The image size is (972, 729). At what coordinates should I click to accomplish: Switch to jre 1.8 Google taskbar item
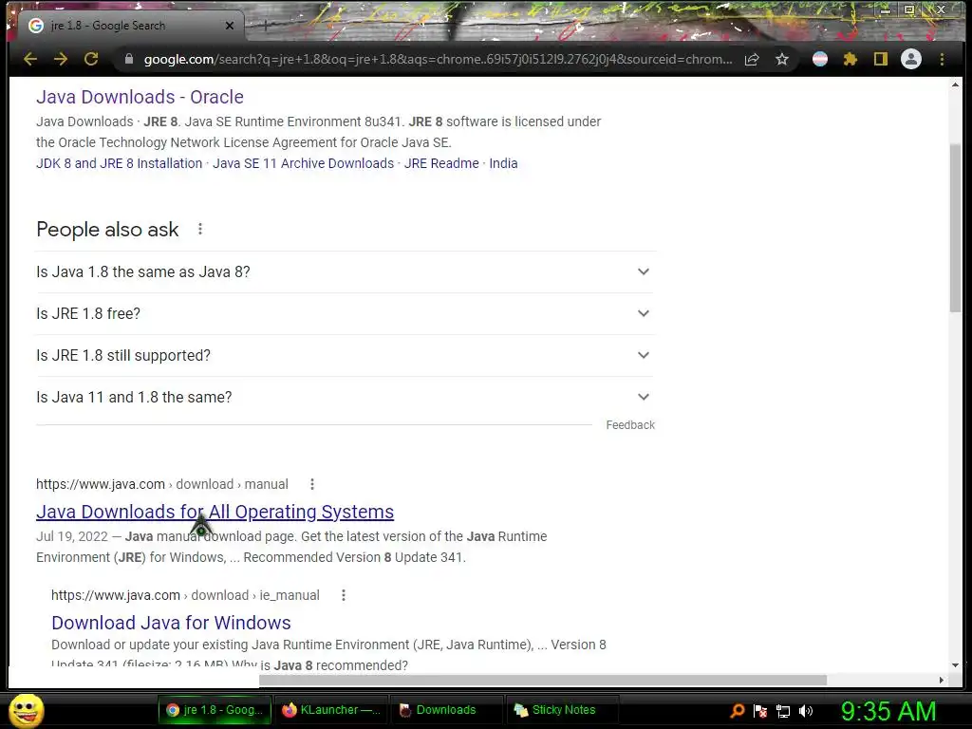(215, 710)
